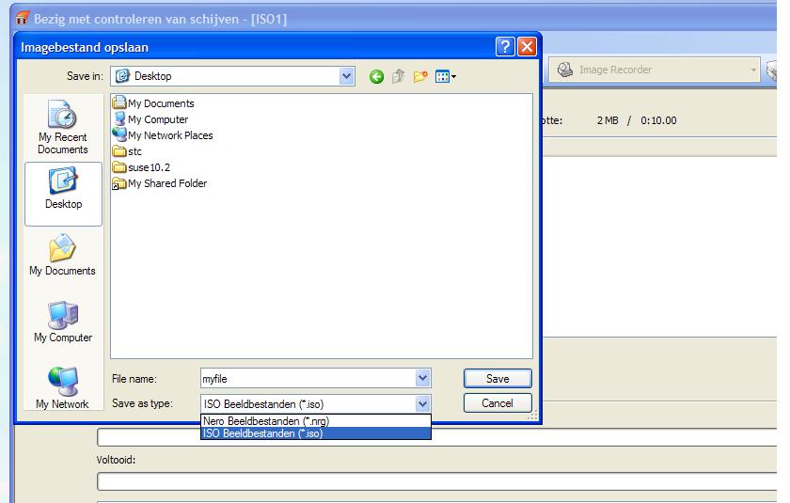Expand the Save in Desktop dropdown
The width and height of the screenshot is (790, 503).
point(346,76)
